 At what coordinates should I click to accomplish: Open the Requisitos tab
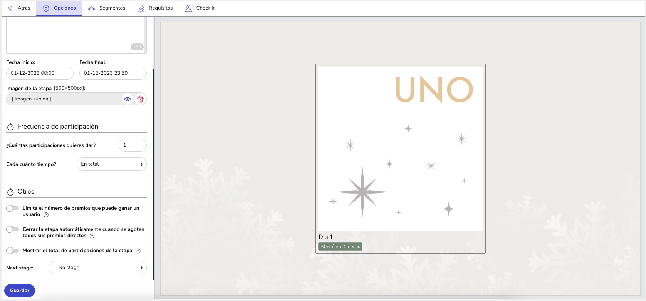(156, 8)
